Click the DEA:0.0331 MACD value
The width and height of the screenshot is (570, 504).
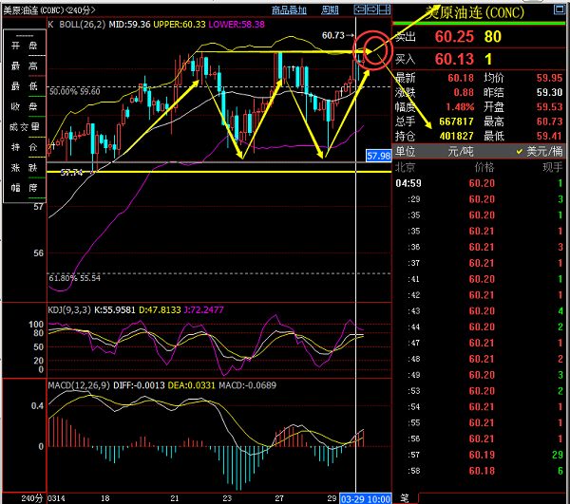pyautogui.click(x=191, y=385)
